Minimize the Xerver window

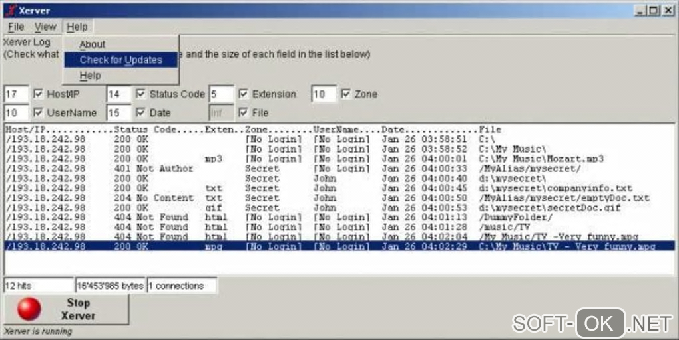coord(641,11)
